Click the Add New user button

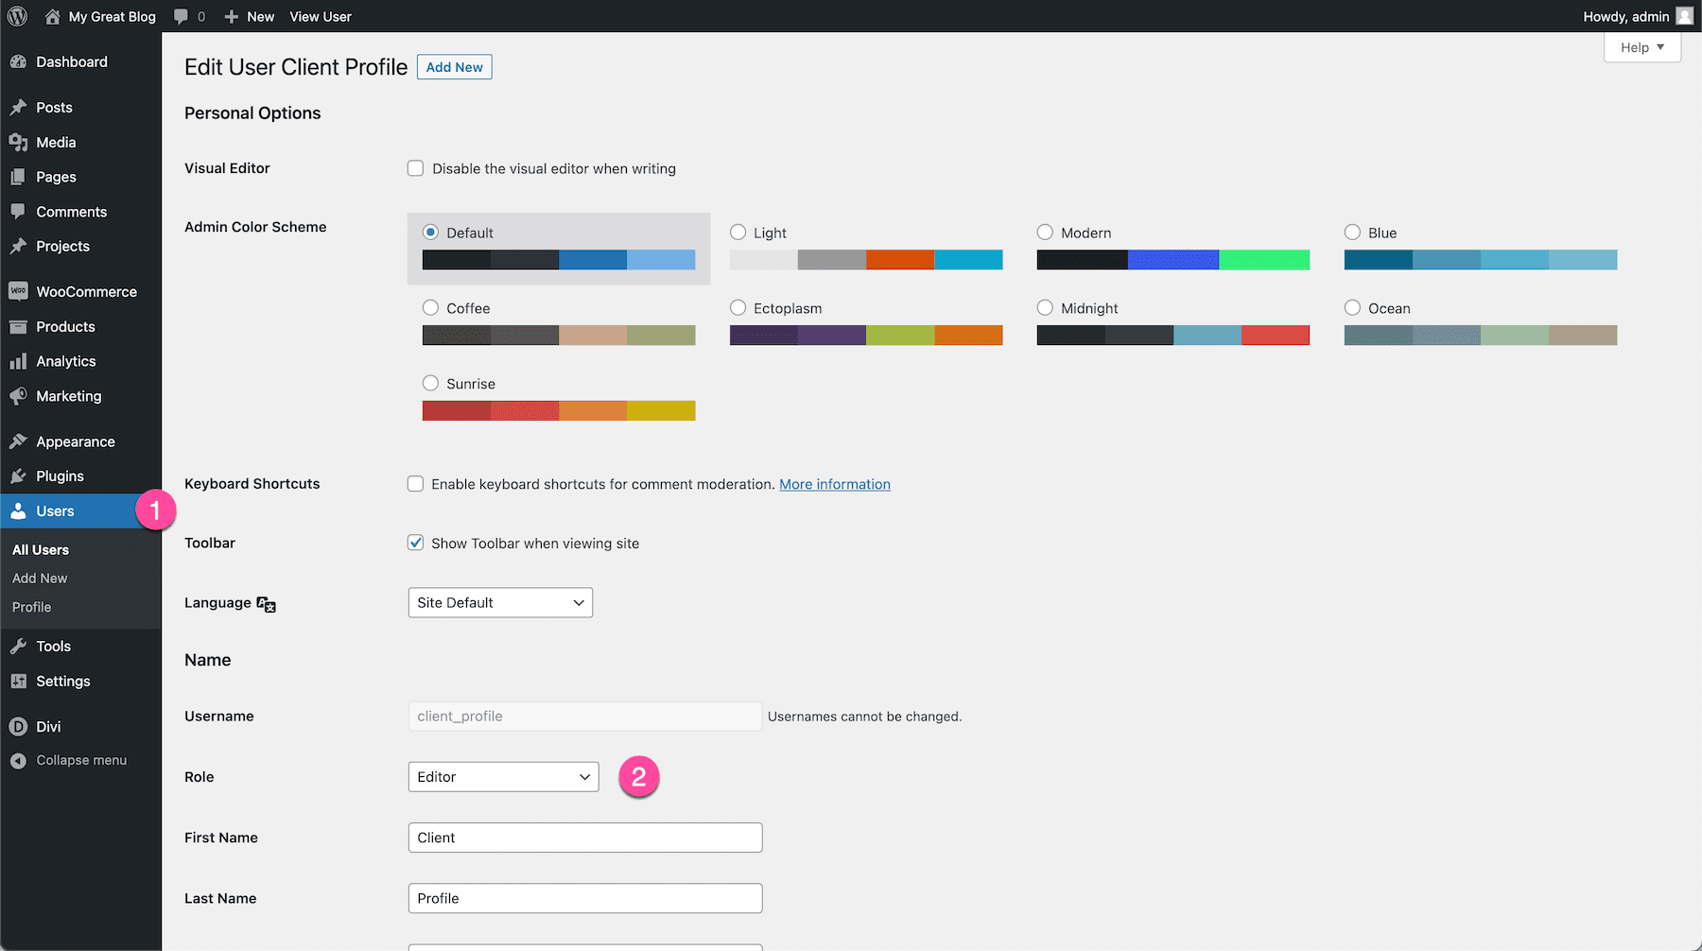click(454, 66)
